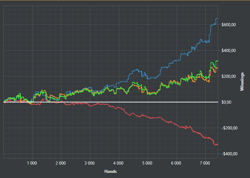250x178 pixels.
Task: Click the 1 000 hands axis label
Action: (x=32, y=163)
